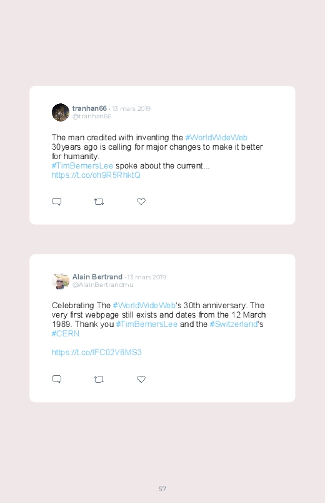Viewport: 325px width, 503px height.
Task: Click the #Switzerland hashtag
Action: click(234, 324)
